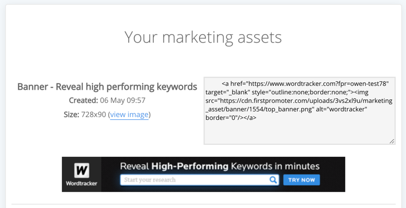Screen dimensions: 406x208
Task: Click the blue TRY NOW button
Action: [302, 180]
